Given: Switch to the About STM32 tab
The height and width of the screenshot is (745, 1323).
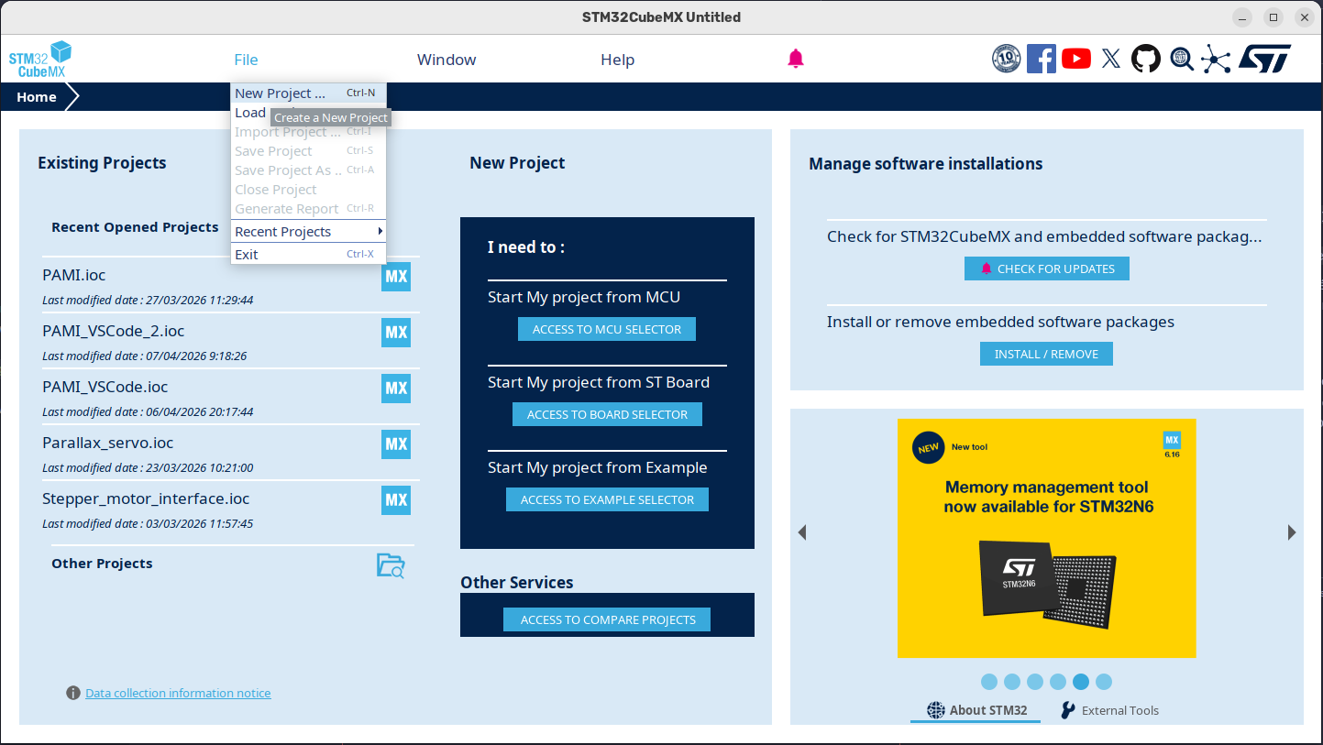Looking at the screenshot, I should [976, 710].
